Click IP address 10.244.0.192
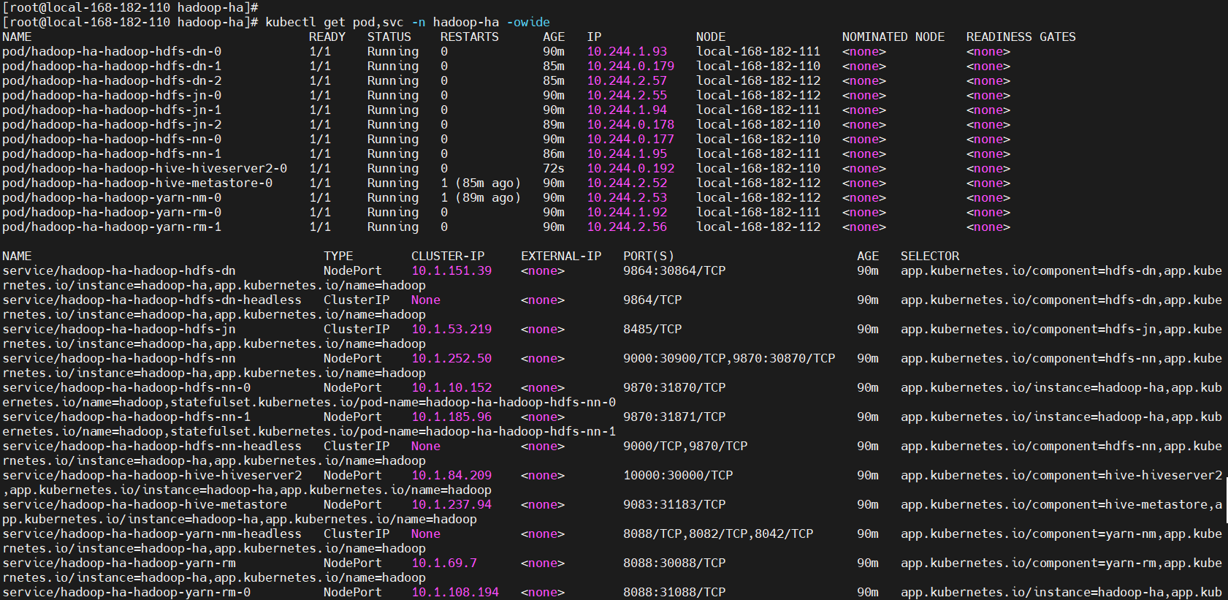Image resolution: width=1228 pixels, height=600 pixels. 630,169
